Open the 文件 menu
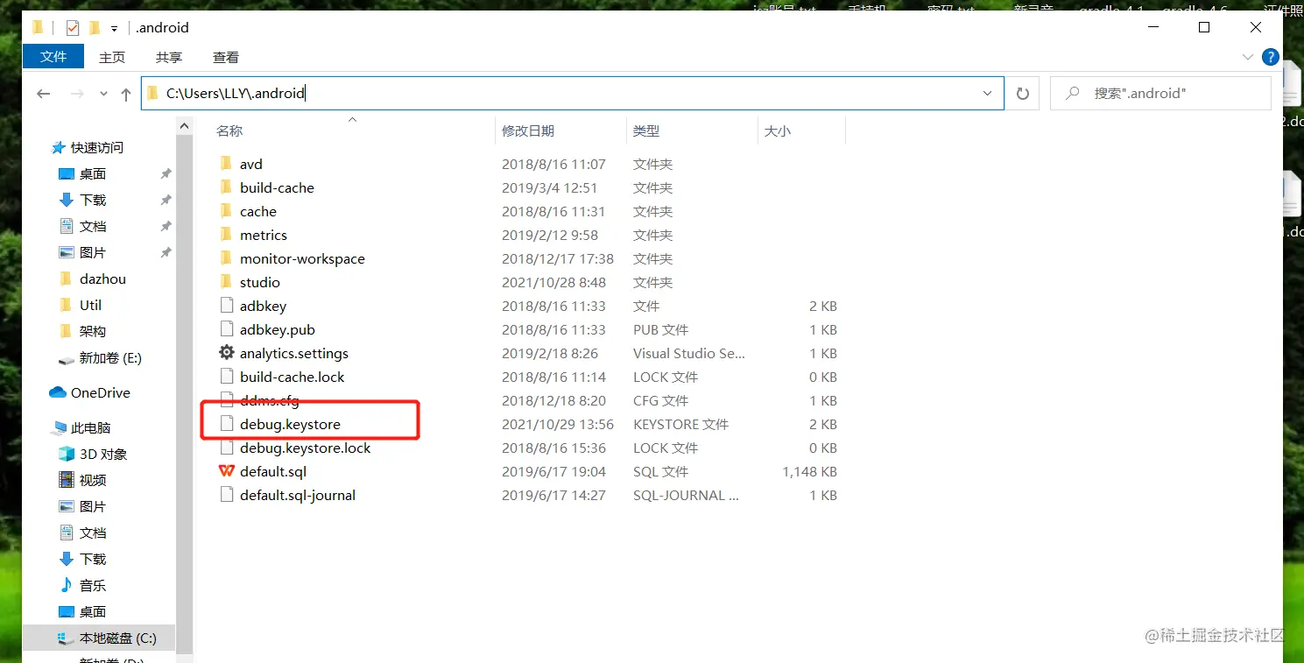The width and height of the screenshot is (1304, 663). pyautogui.click(x=53, y=56)
